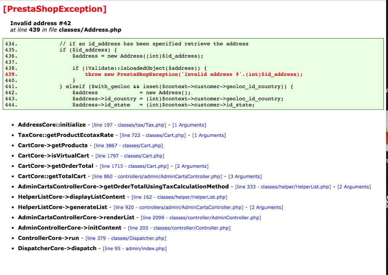This screenshot has height=275, width=388.
Task: Open line 860 AdminCartsController.php link
Action: [157, 177]
